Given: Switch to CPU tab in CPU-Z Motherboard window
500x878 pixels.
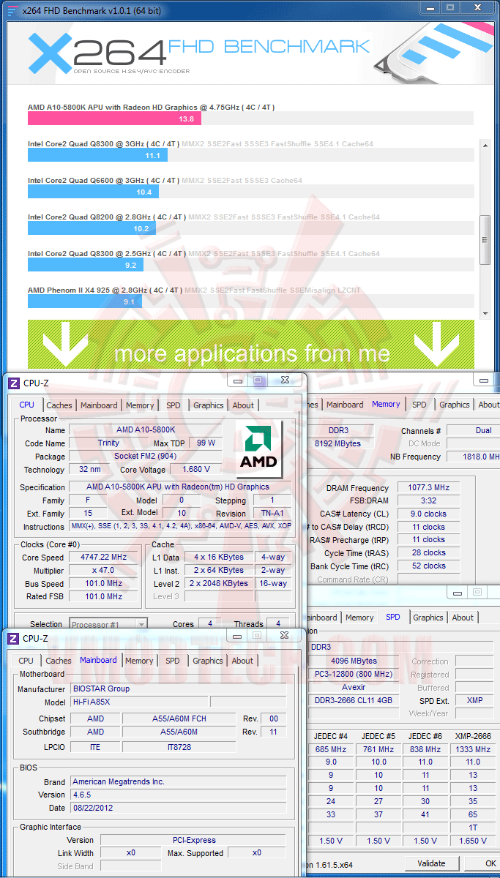Looking at the screenshot, I should 26,661.
